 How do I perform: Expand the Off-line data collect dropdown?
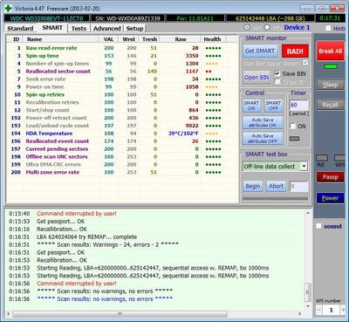point(304,167)
